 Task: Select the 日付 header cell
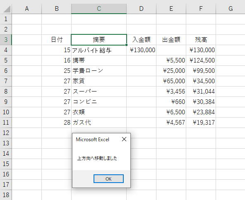[56, 40]
